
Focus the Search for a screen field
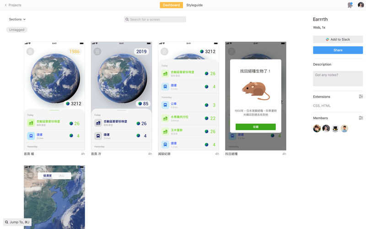pos(155,19)
